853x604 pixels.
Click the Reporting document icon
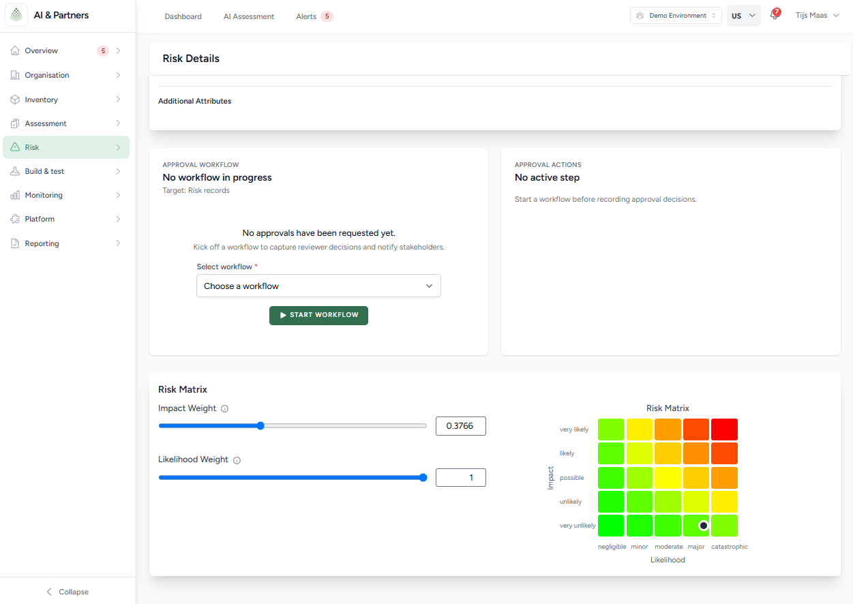pos(15,243)
